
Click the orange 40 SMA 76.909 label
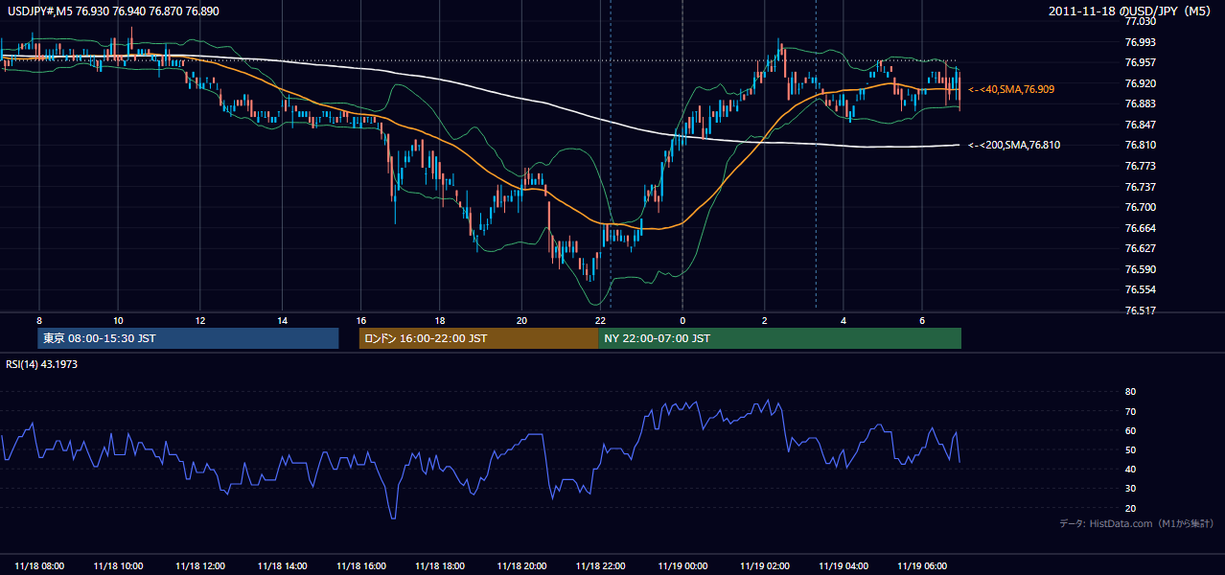click(x=1011, y=89)
